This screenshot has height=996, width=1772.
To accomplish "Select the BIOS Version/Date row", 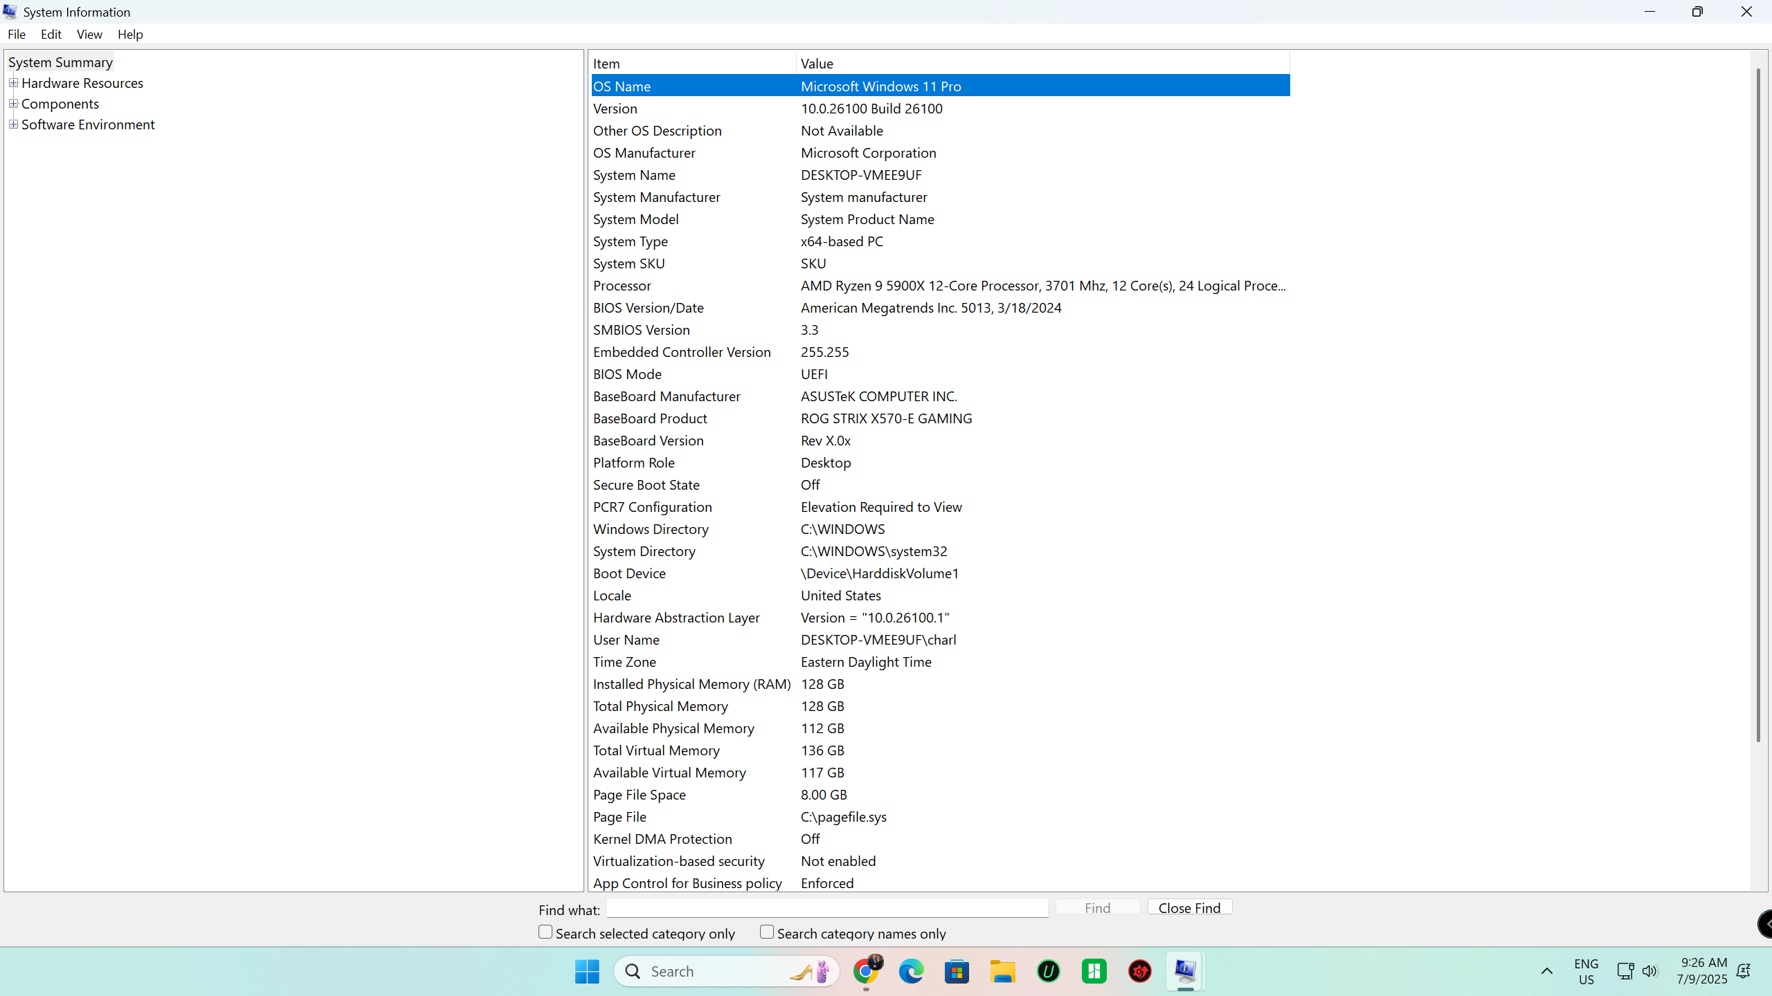I will [941, 308].
